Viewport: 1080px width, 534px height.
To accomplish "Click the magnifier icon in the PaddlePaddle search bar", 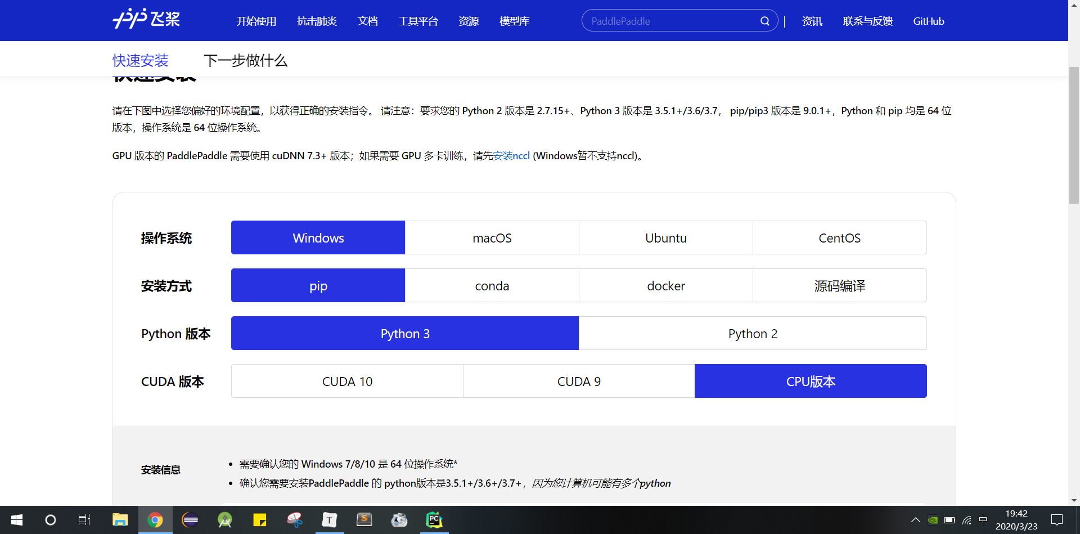I will (765, 21).
